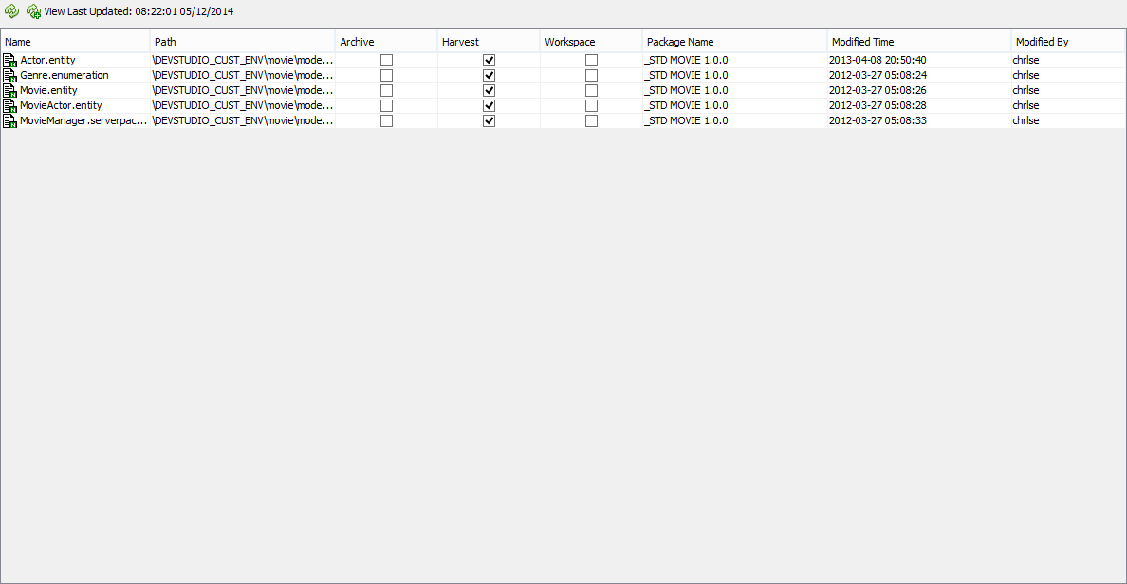Check Workspace for Genre.enumeration
The height and width of the screenshot is (584, 1127).
pyautogui.click(x=592, y=76)
